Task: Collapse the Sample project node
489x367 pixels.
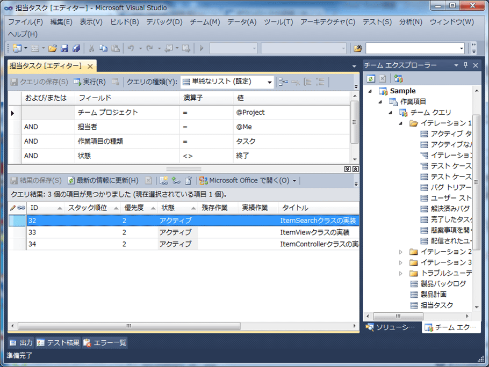Action: pos(370,91)
